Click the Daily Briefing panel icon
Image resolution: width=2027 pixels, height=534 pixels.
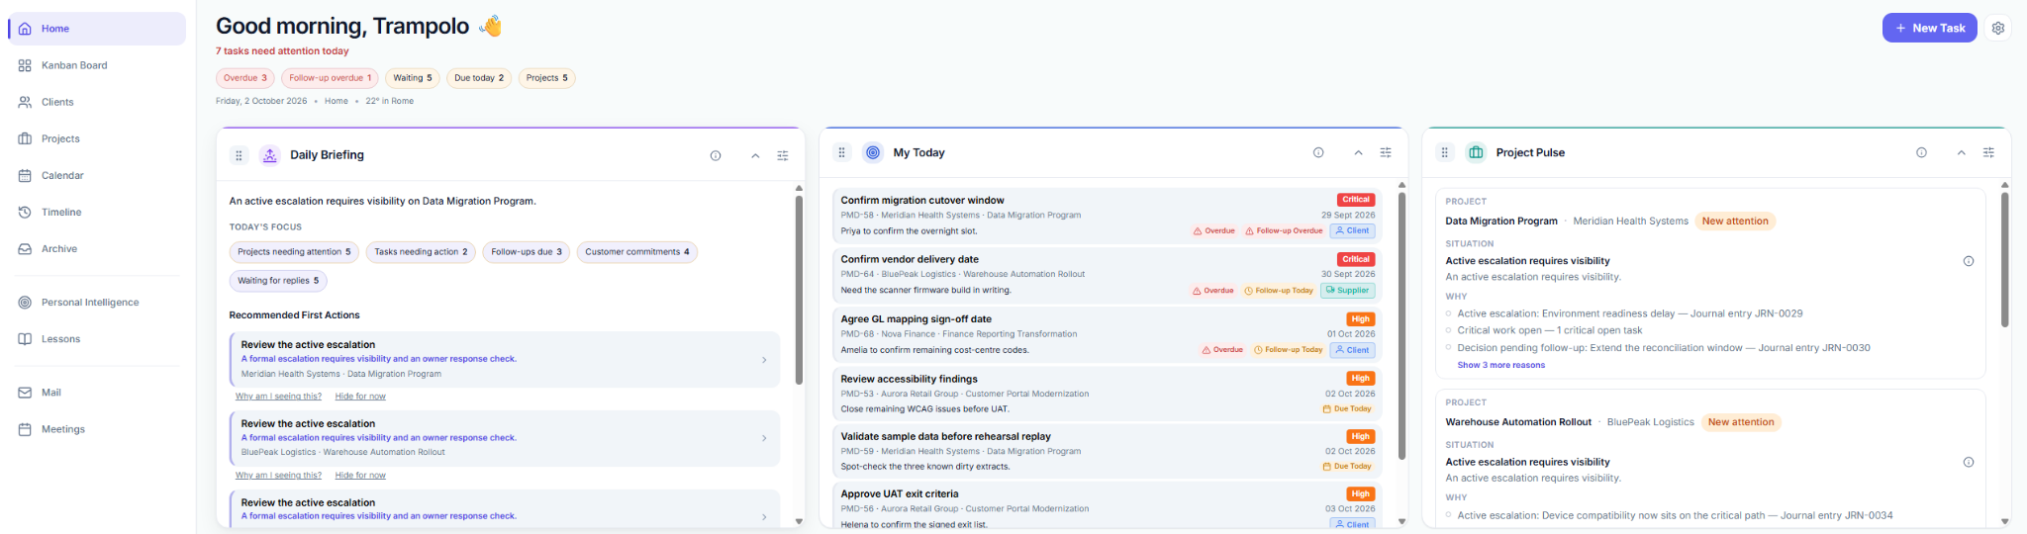coord(269,155)
